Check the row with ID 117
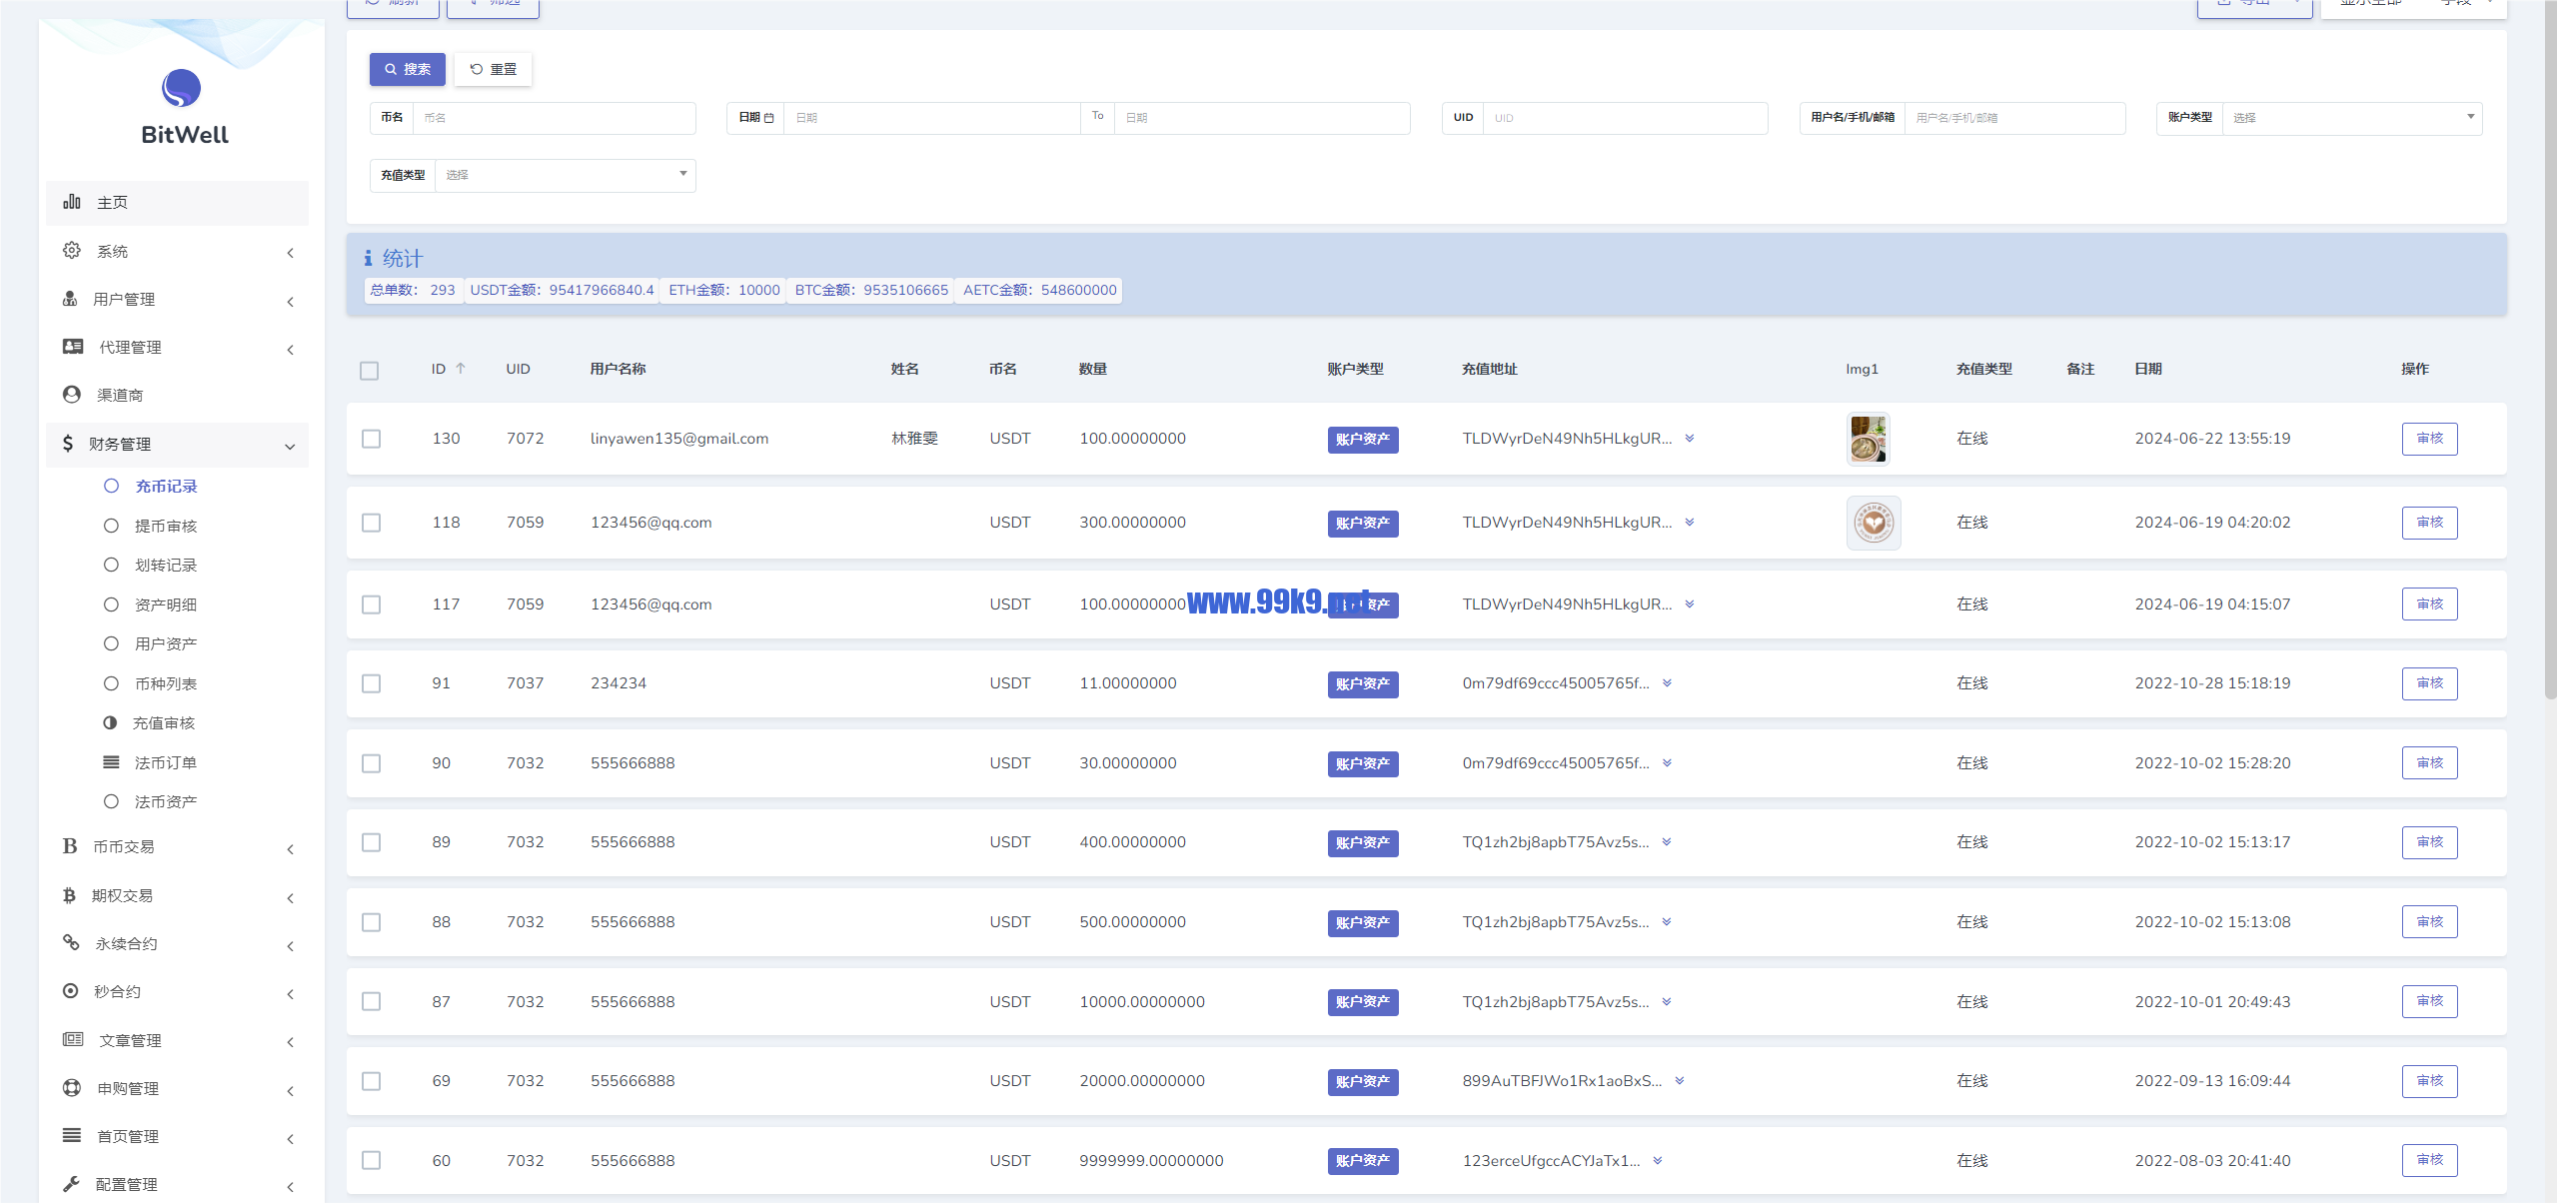 coord(372,604)
